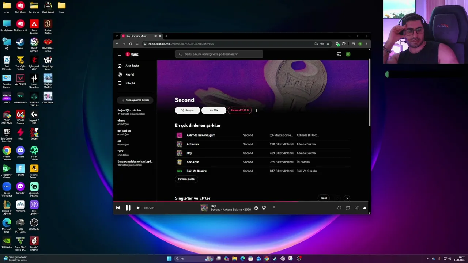Click the Chrome home button
Viewport: 468px width, 263px height.
pos(137,44)
